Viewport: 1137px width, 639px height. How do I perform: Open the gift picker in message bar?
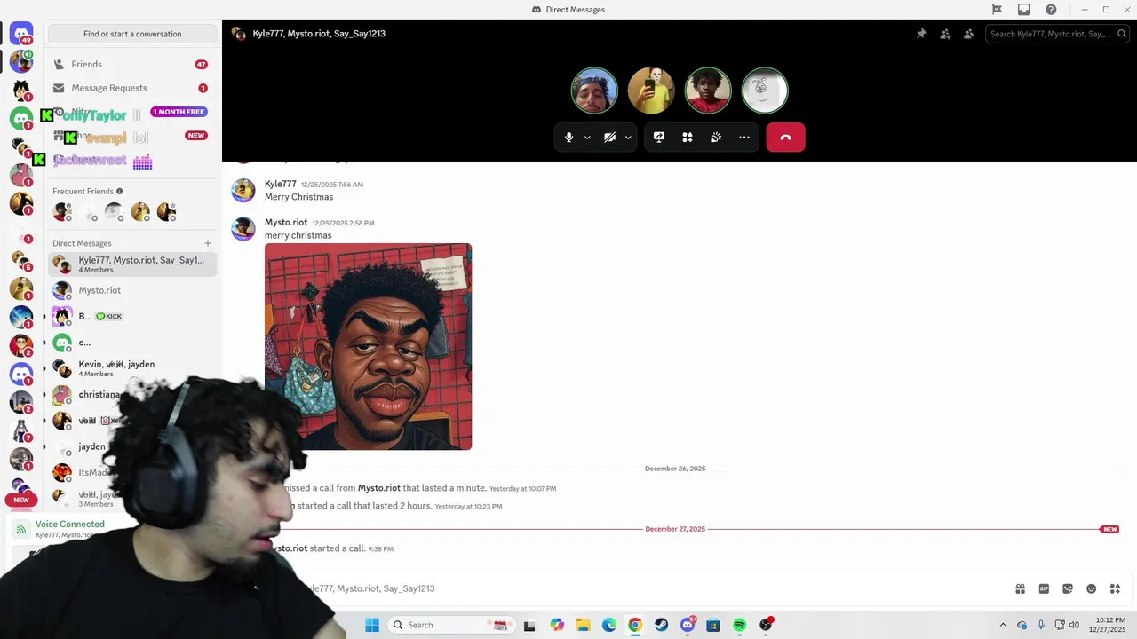coord(1020,588)
